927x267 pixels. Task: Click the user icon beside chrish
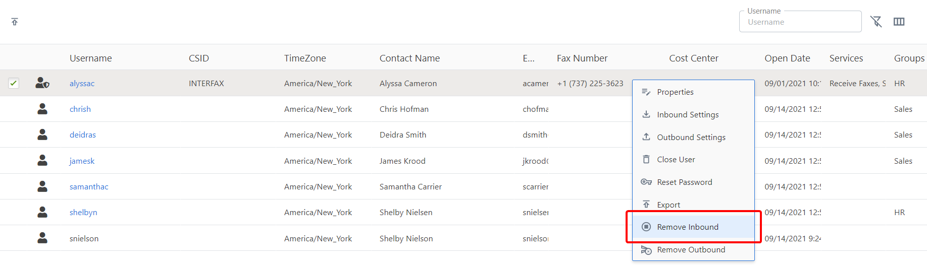42,109
